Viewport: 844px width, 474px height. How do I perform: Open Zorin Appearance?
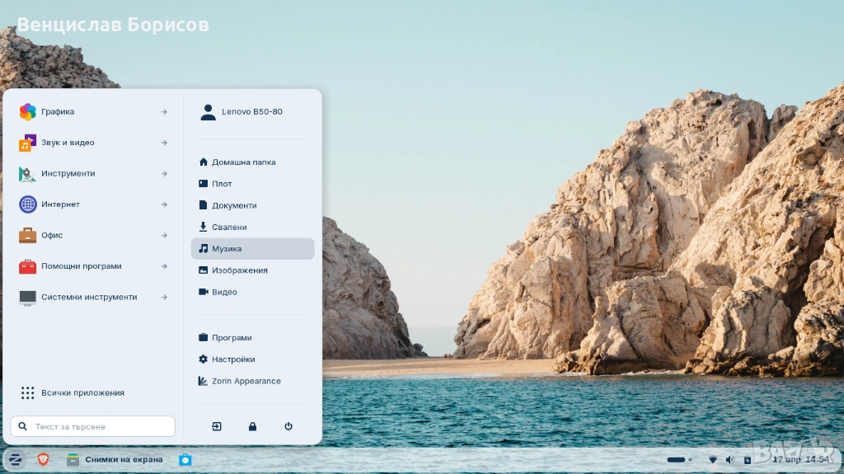click(x=246, y=381)
